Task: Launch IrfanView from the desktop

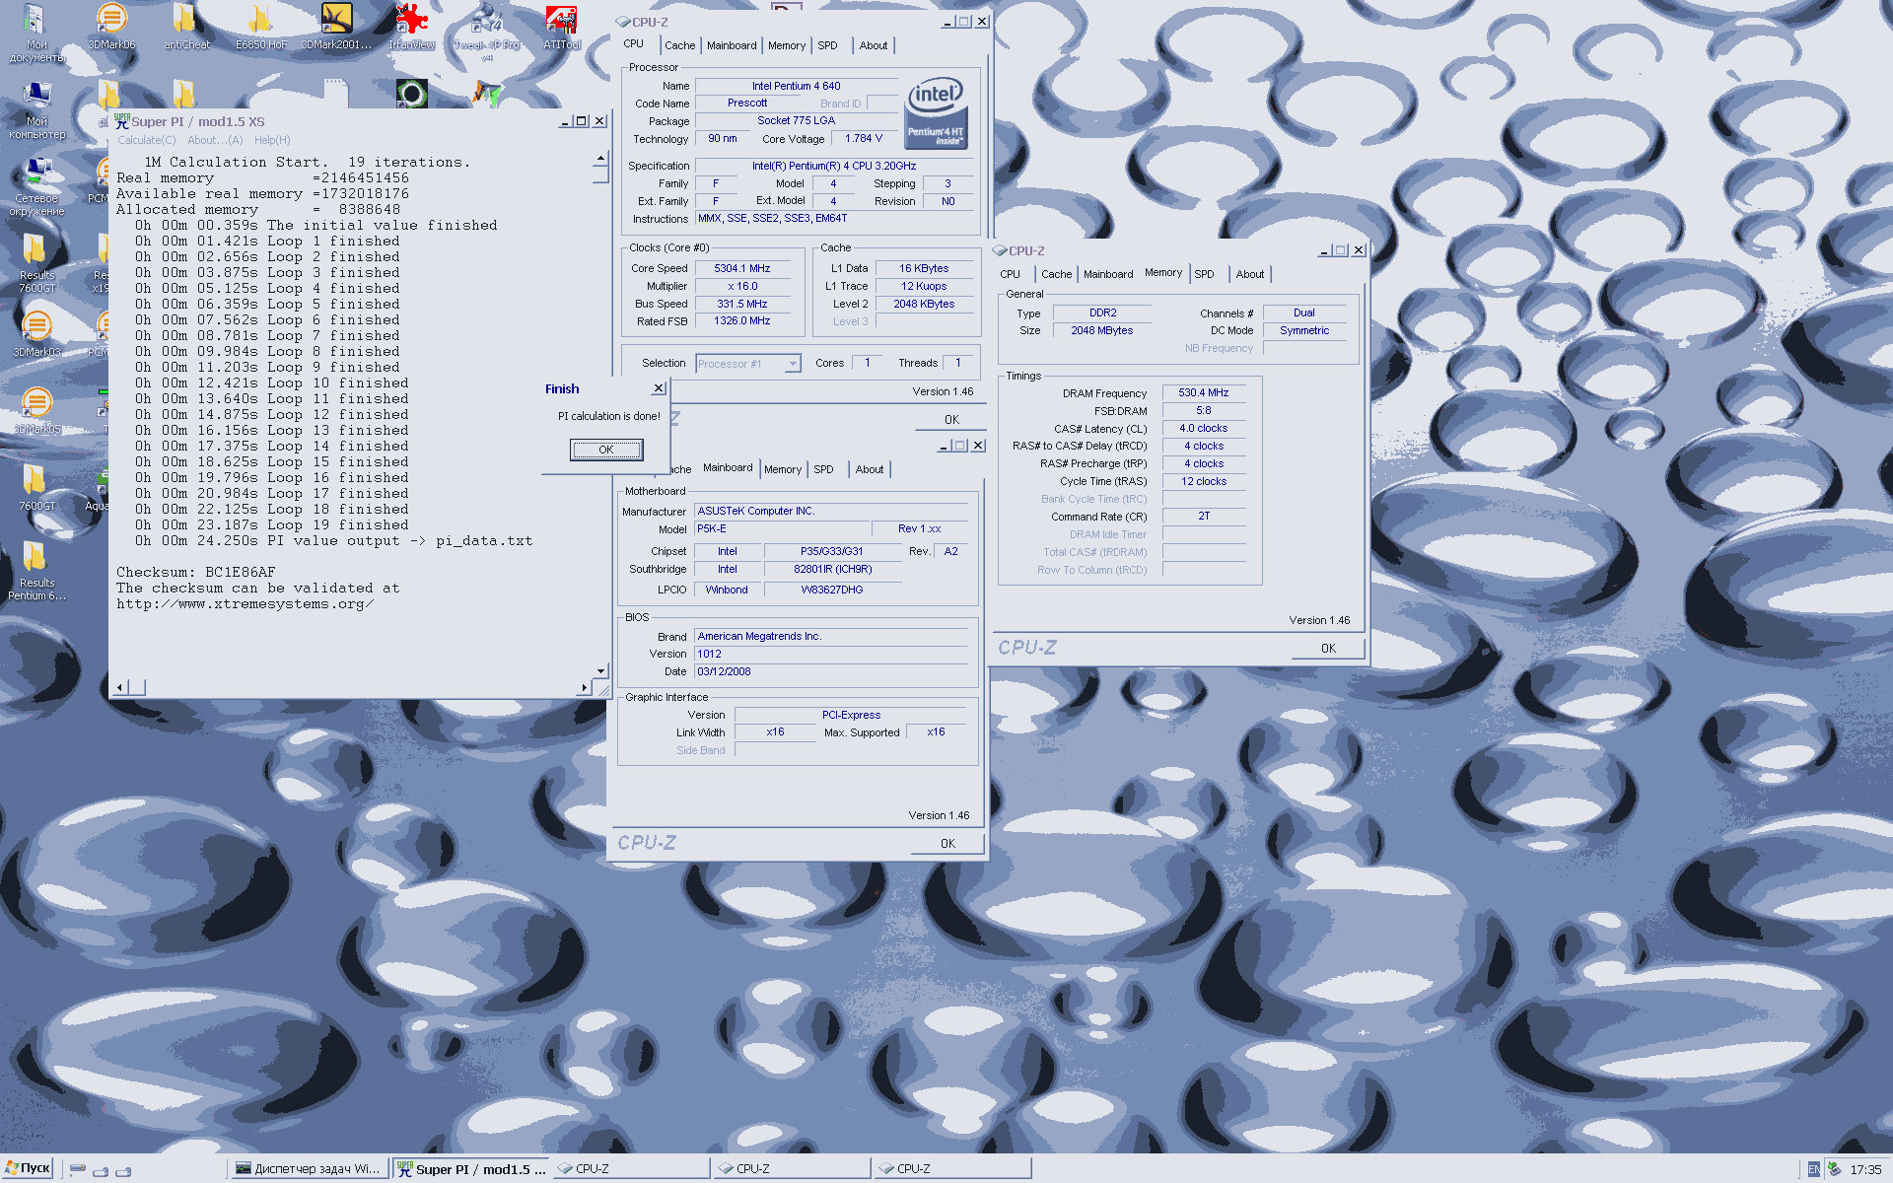Action: coord(411,28)
